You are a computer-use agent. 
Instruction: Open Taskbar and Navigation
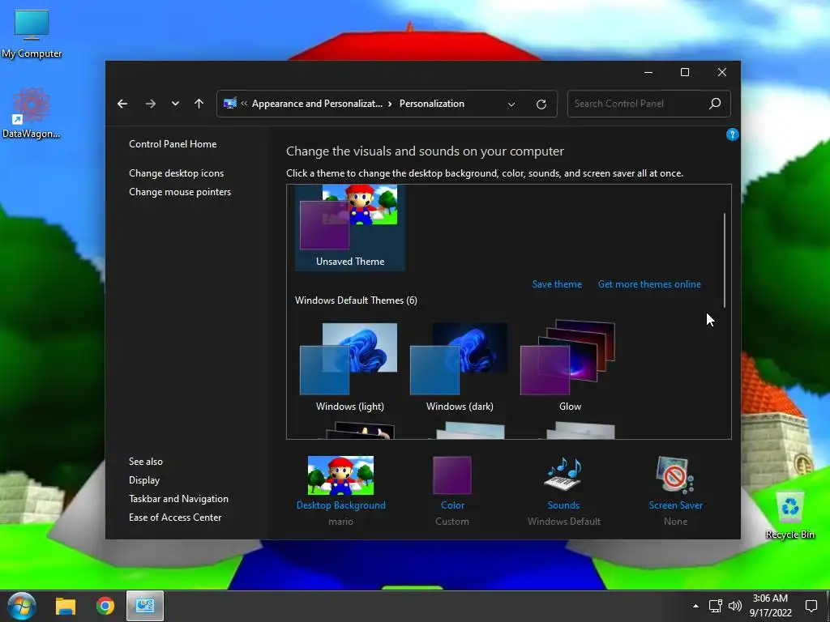coord(178,499)
